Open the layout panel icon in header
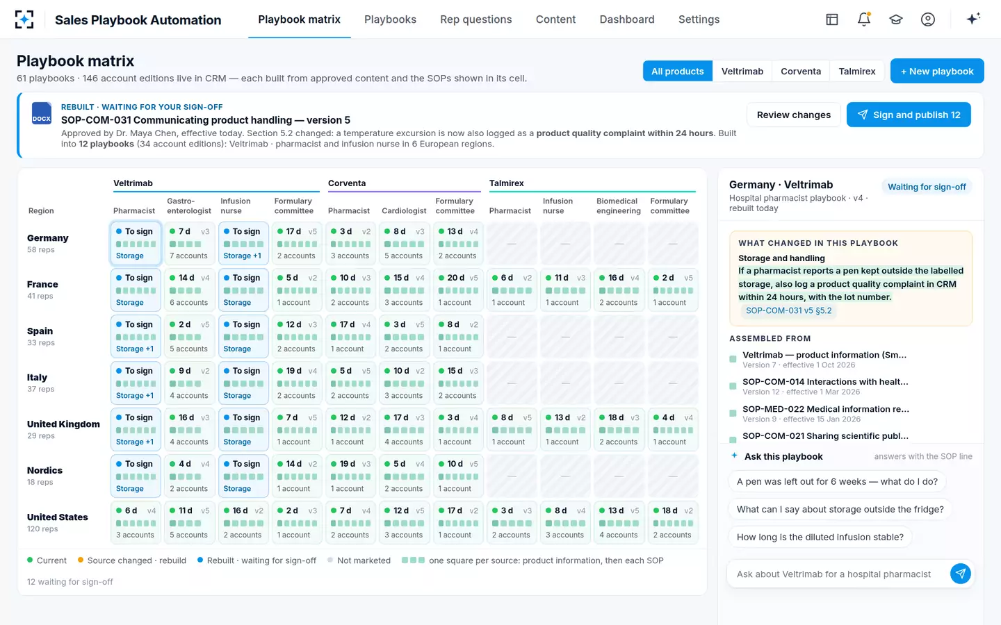Image resolution: width=1001 pixels, height=625 pixels. click(x=832, y=19)
